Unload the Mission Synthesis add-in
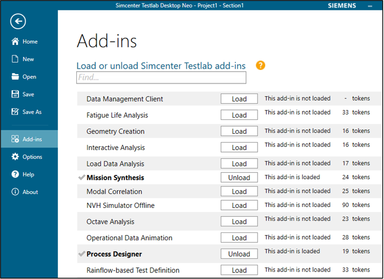Image resolution: width=384 pixels, height=279 pixels. tap(239, 177)
